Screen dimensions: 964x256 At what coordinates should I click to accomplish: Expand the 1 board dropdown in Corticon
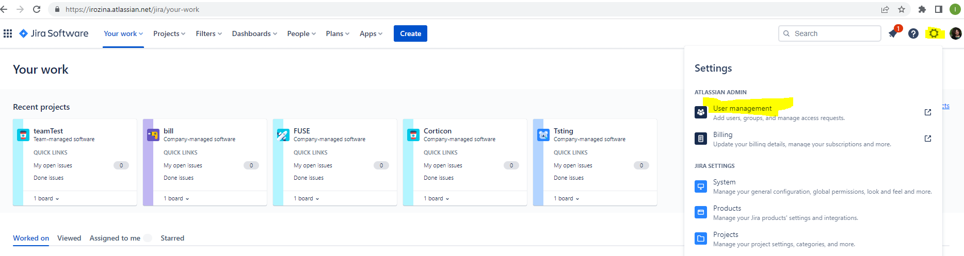coord(437,198)
